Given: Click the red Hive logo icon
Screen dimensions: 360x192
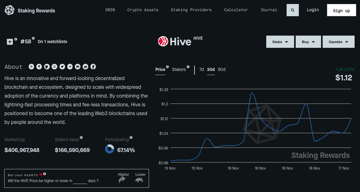Looking at the screenshot, I should [163, 42].
